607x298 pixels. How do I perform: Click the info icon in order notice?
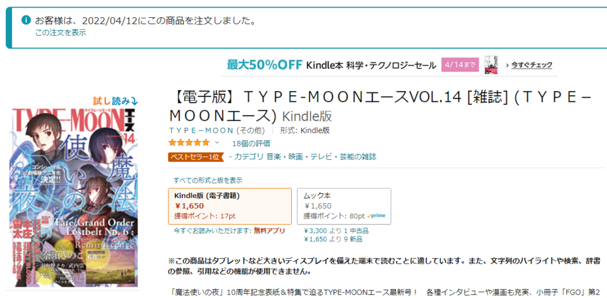pos(26,20)
